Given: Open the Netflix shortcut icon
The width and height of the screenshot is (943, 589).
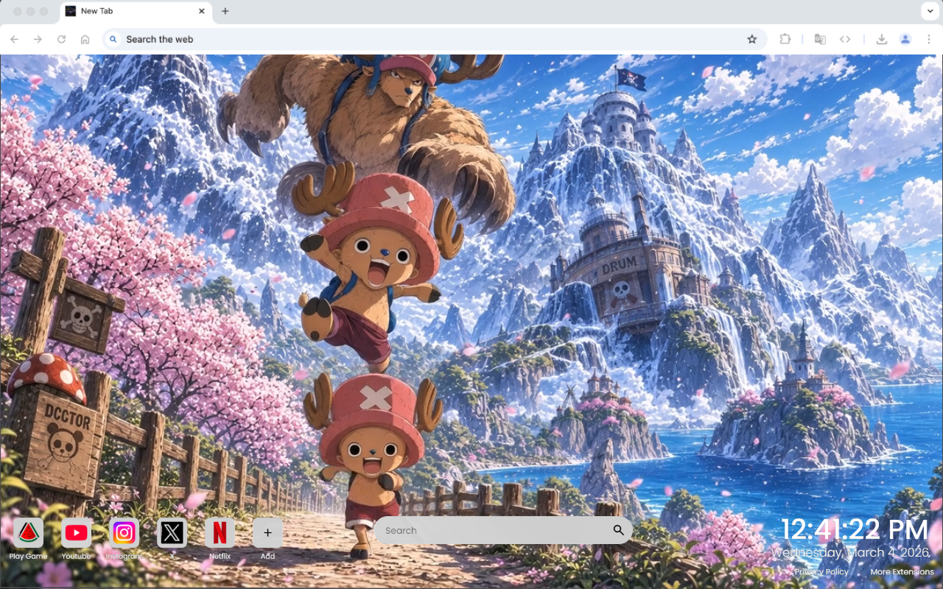Looking at the screenshot, I should (220, 532).
